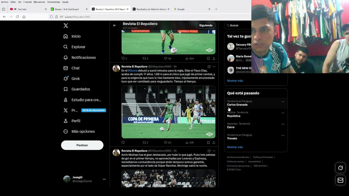Screen dimensions: 349x196
Task: Open Condiciones de Servicio link
Action: tap(238, 157)
